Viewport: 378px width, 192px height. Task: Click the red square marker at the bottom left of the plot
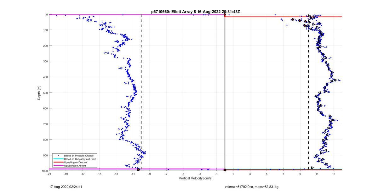tap(138, 170)
